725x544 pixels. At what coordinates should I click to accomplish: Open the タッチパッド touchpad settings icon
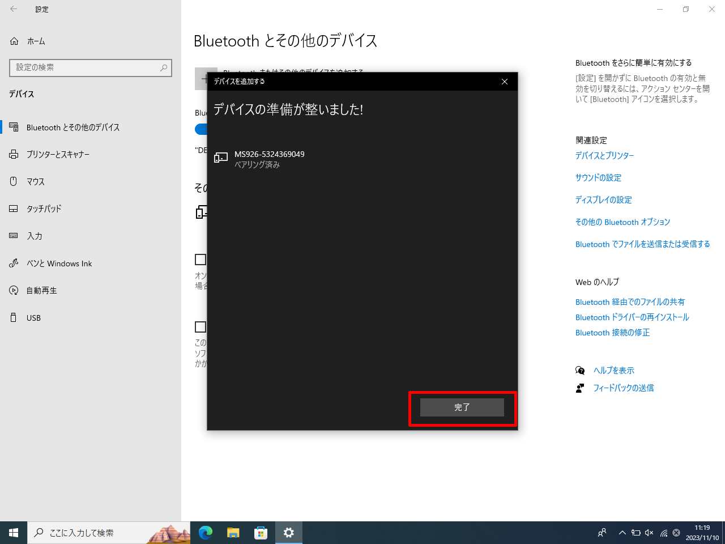(x=14, y=209)
